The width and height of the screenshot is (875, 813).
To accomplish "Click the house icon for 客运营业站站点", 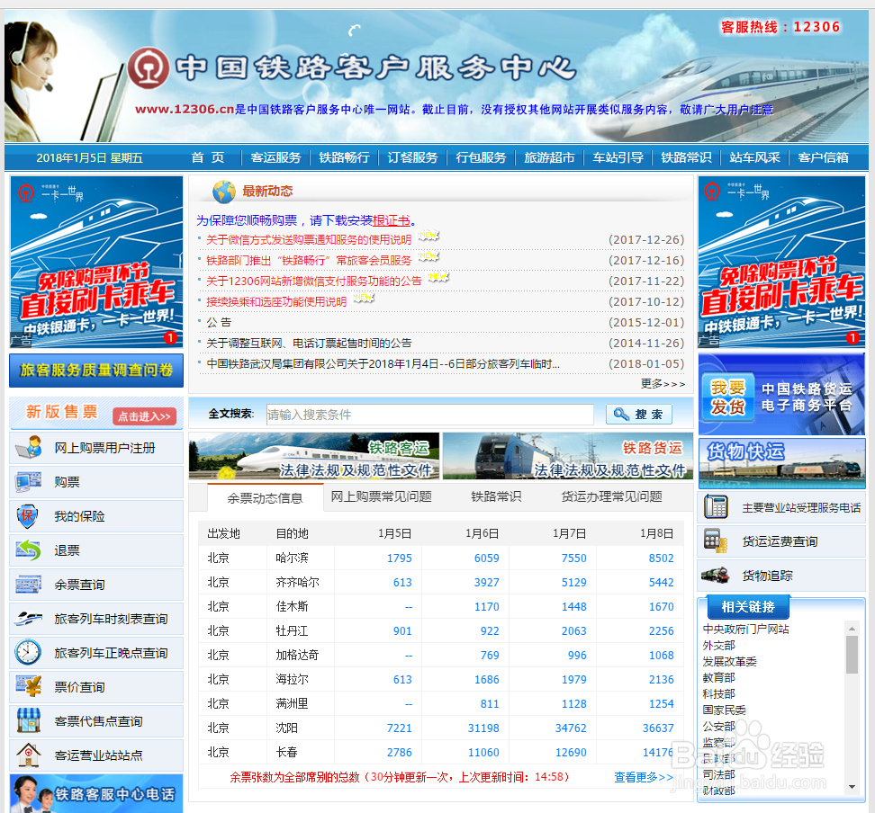I will tap(29, 755).
